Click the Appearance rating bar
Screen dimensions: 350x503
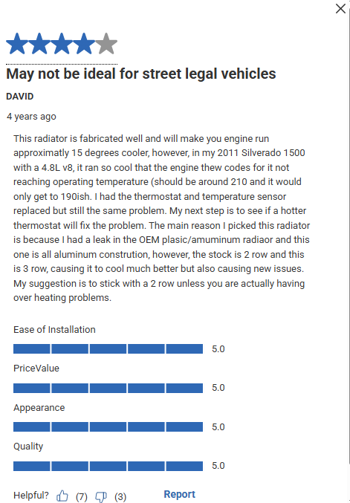click(108, 427)
